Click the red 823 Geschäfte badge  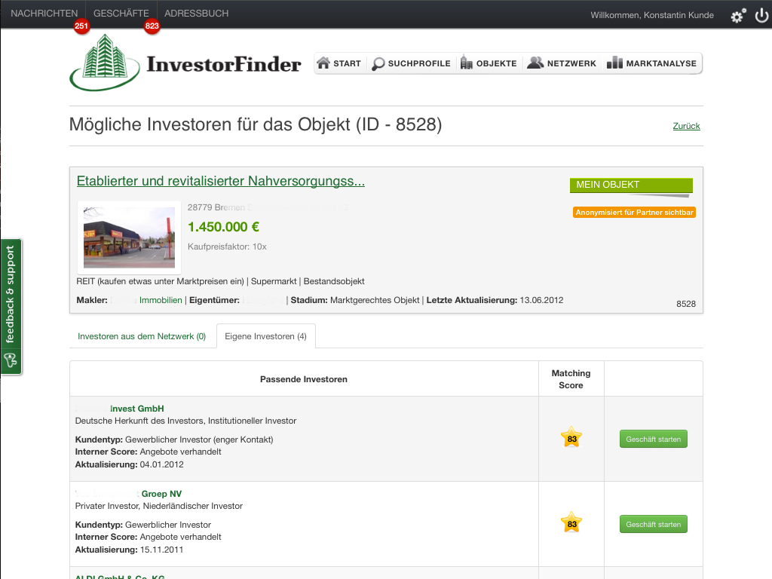click(152, 26)
